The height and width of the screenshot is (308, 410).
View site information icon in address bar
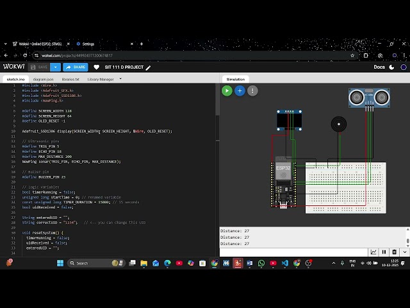[37, 56]
